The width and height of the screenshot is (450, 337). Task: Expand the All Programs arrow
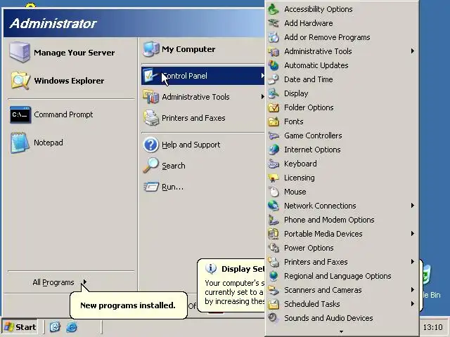pos(84,282)
